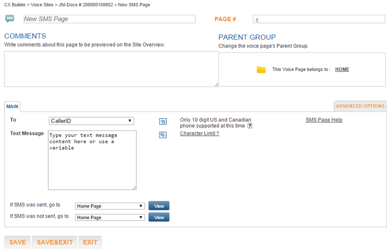The width and height of the screenshot is (390, 250).
Task: Click the HOME parent group link
Action: [342, 69]
